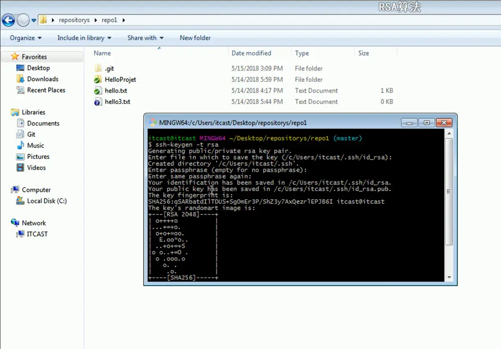Click the Favorites star icon
This screenshot has width=501, height=349.
[x=15, y=57]
